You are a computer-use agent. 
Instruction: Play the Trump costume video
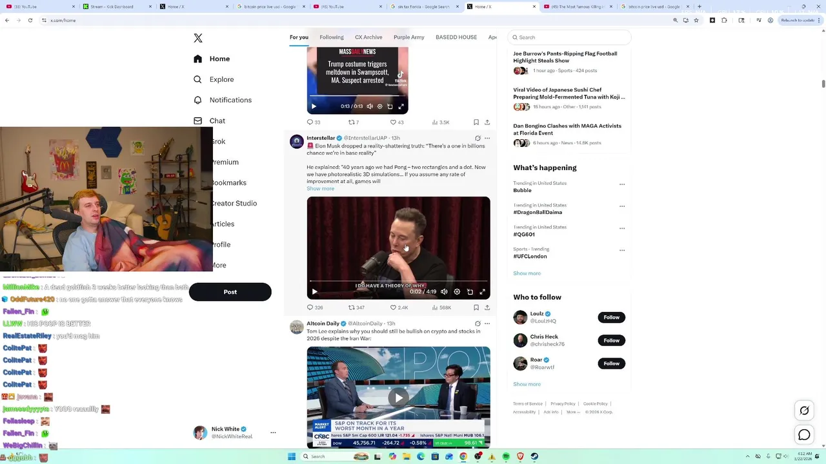(x=314, y=106)
